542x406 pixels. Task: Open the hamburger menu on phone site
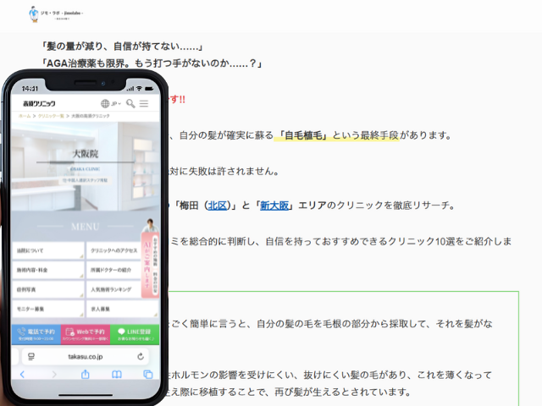click(x=144, y=103)
